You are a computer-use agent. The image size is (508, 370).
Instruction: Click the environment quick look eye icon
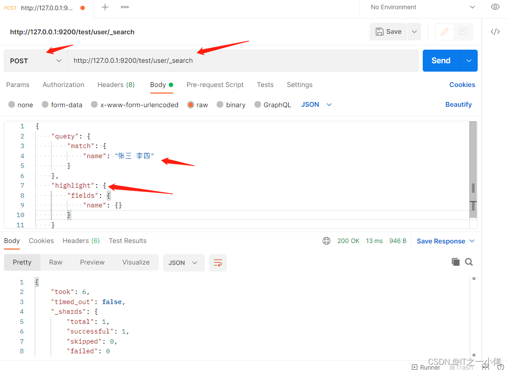pos(495,7)
